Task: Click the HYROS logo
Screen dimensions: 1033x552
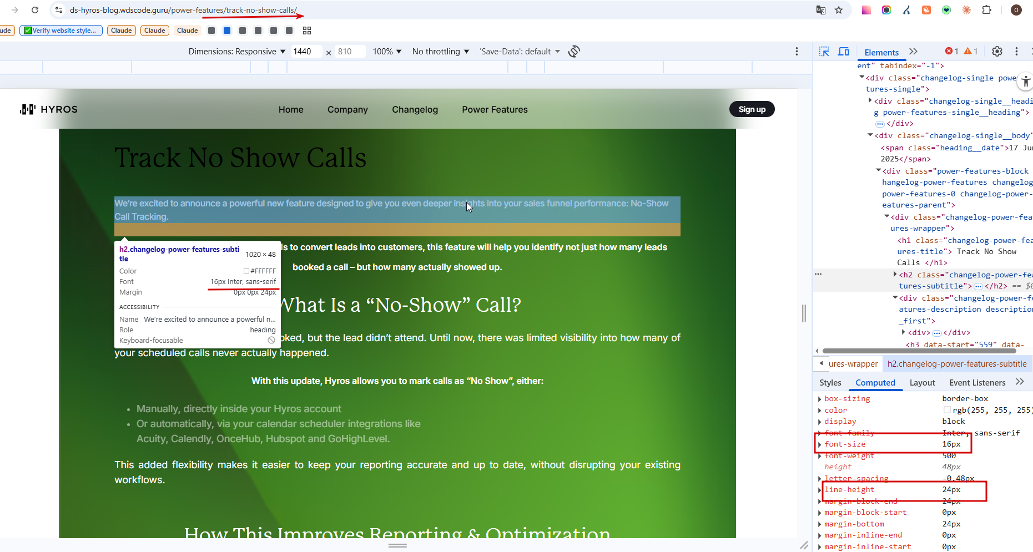Action: point(49,109)
